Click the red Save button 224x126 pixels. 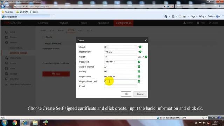(56, 74)
